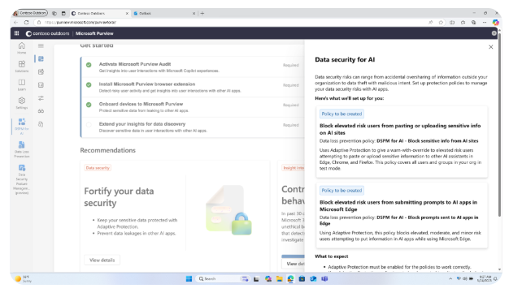The height and width of the screenshot is (297, 509).
Task: Open the Home icon in left navigation
Action: point(22,48)
